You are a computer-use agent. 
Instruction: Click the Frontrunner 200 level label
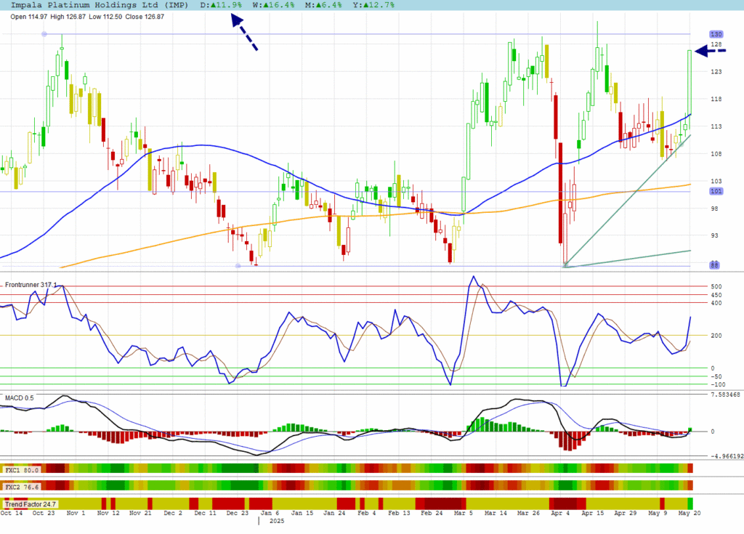(716, 336)
